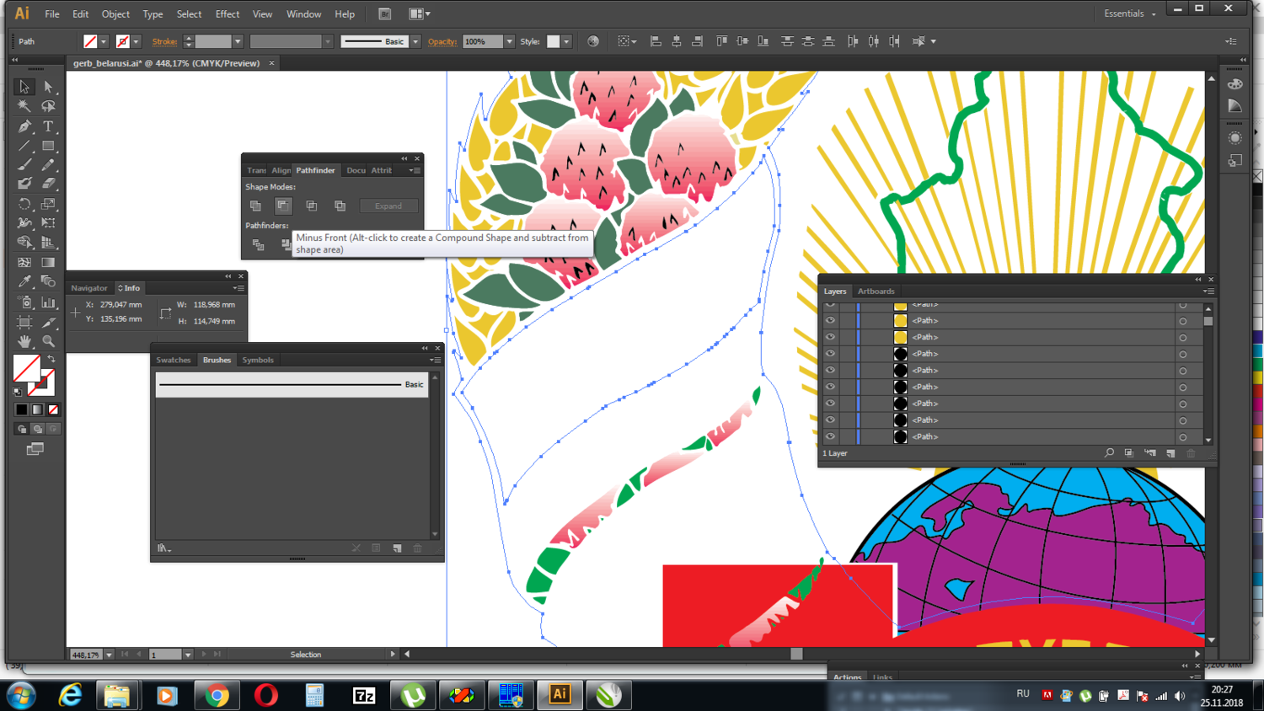The height and width of the screenshot is (711, 1264).
Task: Hide the bottom-most Path row in Layers
Action: tap(830, 436)
